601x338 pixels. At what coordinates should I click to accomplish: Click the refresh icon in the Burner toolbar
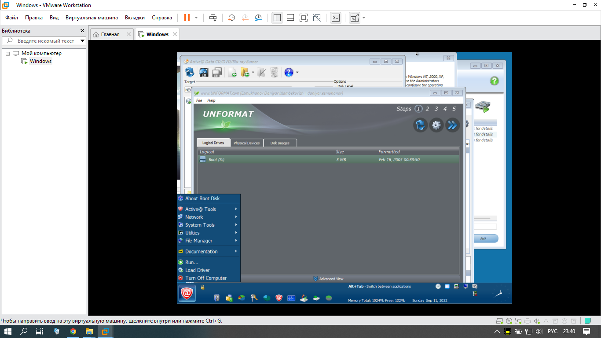pyautogui.click(x=190, y=72)
